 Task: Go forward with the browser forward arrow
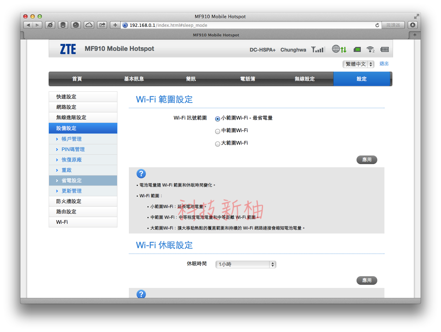[38, 25]
